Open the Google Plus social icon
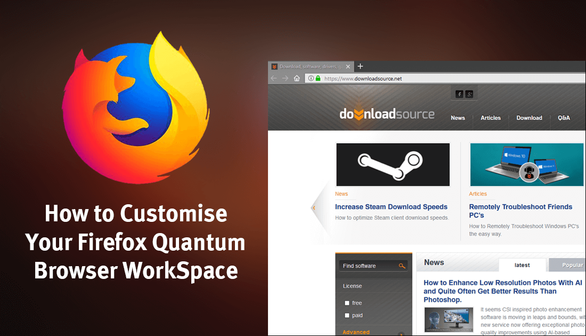The width and height of the screenshot is (586, 336). click(x=469, y=94)
